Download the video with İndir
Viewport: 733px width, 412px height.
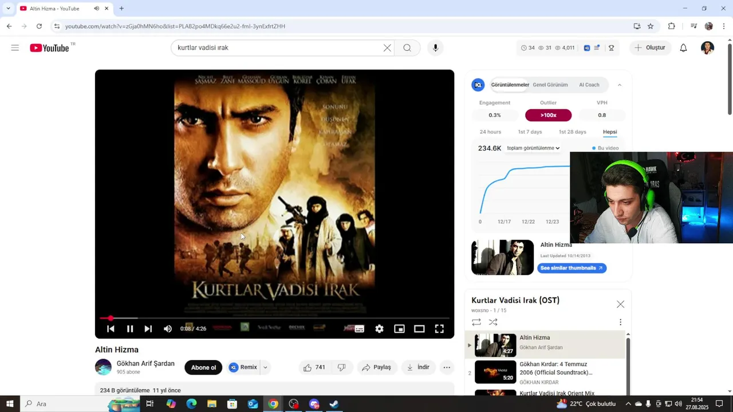tap(418, 367)
